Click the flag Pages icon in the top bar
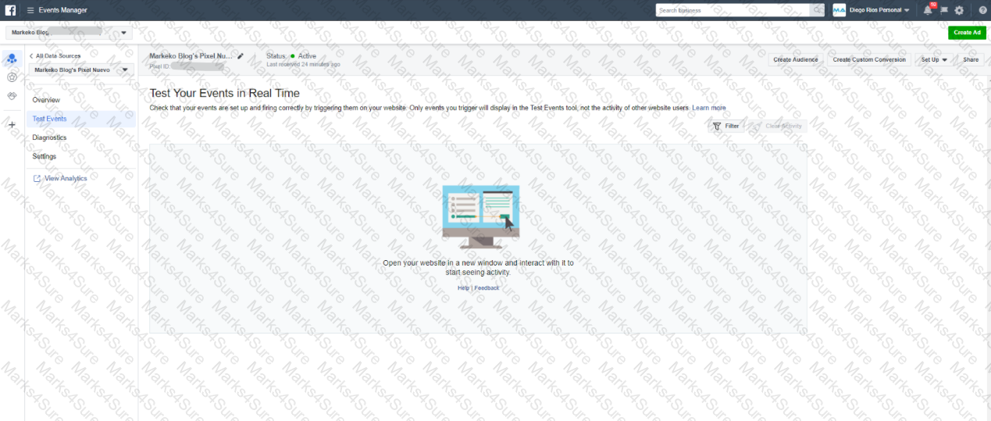This screenshot has width=991, height=421. click(x=944, y=10)
